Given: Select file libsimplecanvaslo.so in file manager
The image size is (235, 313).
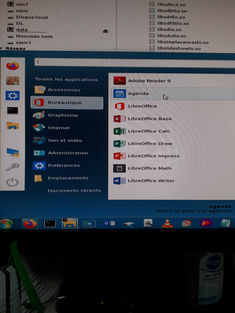Looking at the screenshot, I should coord(179,42).
